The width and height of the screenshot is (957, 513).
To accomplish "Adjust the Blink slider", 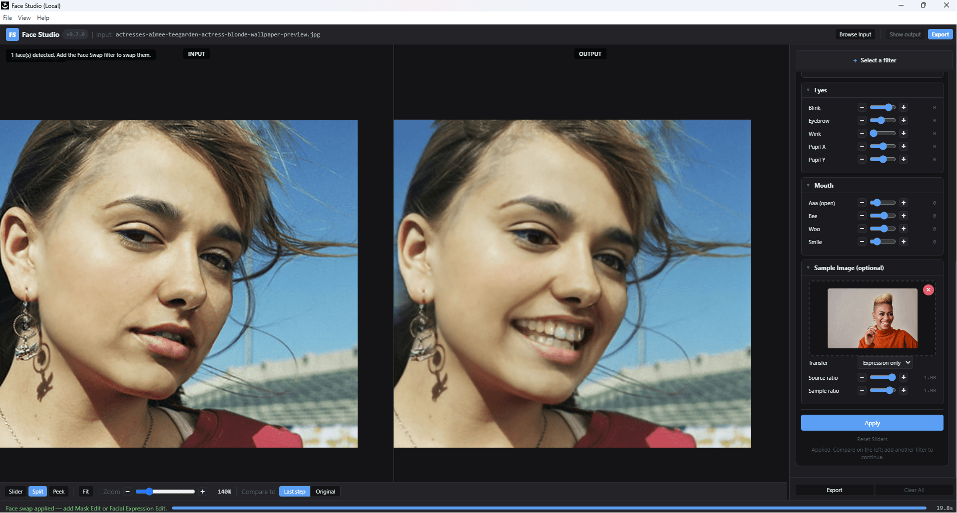I will [x=883, y=107].
